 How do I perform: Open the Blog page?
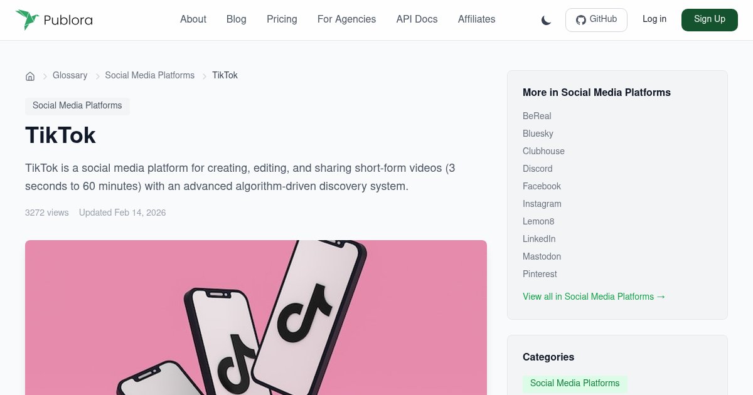(x=237, y=19)
